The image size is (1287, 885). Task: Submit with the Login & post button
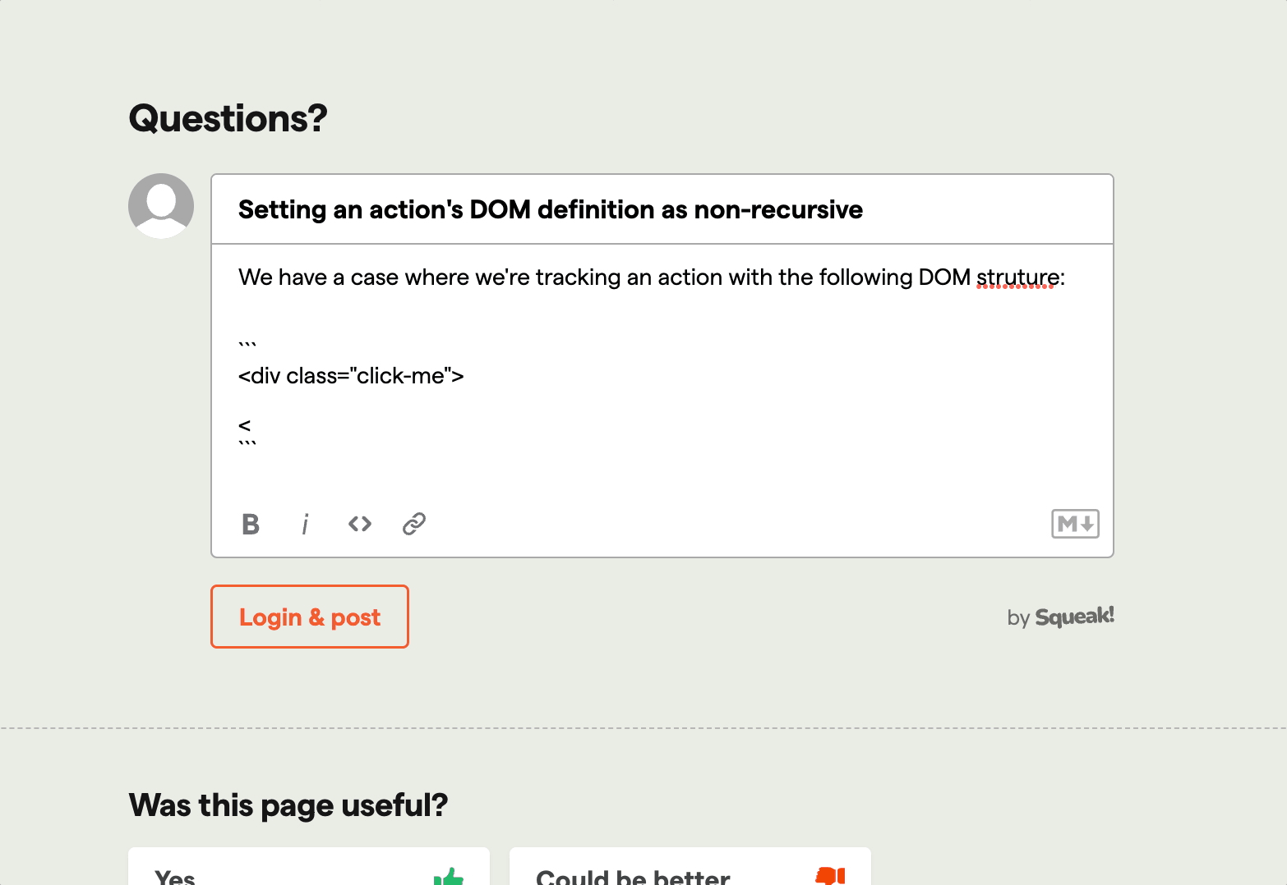[x=310, y=617]
